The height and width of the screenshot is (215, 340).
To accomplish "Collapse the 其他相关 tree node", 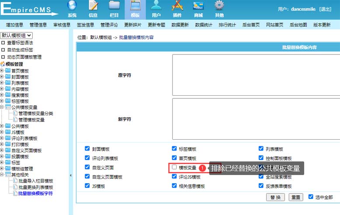I will point(2,174).
